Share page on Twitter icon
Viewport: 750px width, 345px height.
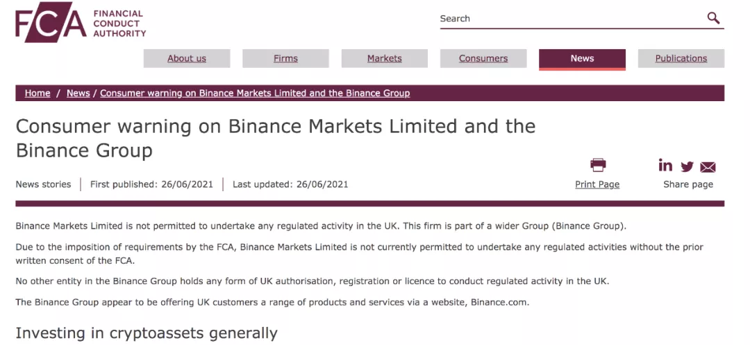(687, 166)
